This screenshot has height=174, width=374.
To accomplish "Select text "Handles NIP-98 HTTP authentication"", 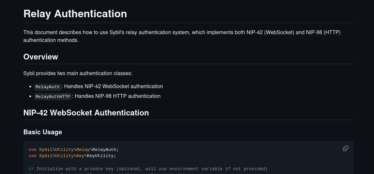I will pos(118,96).
